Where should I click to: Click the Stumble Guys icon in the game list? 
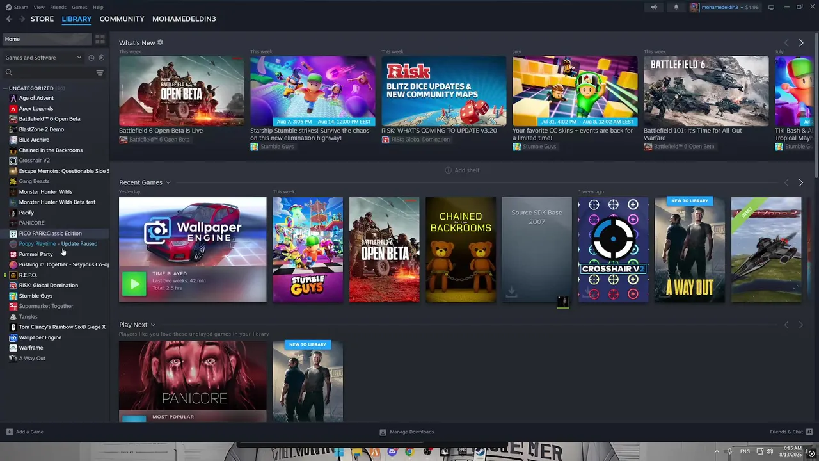[13, 296]
